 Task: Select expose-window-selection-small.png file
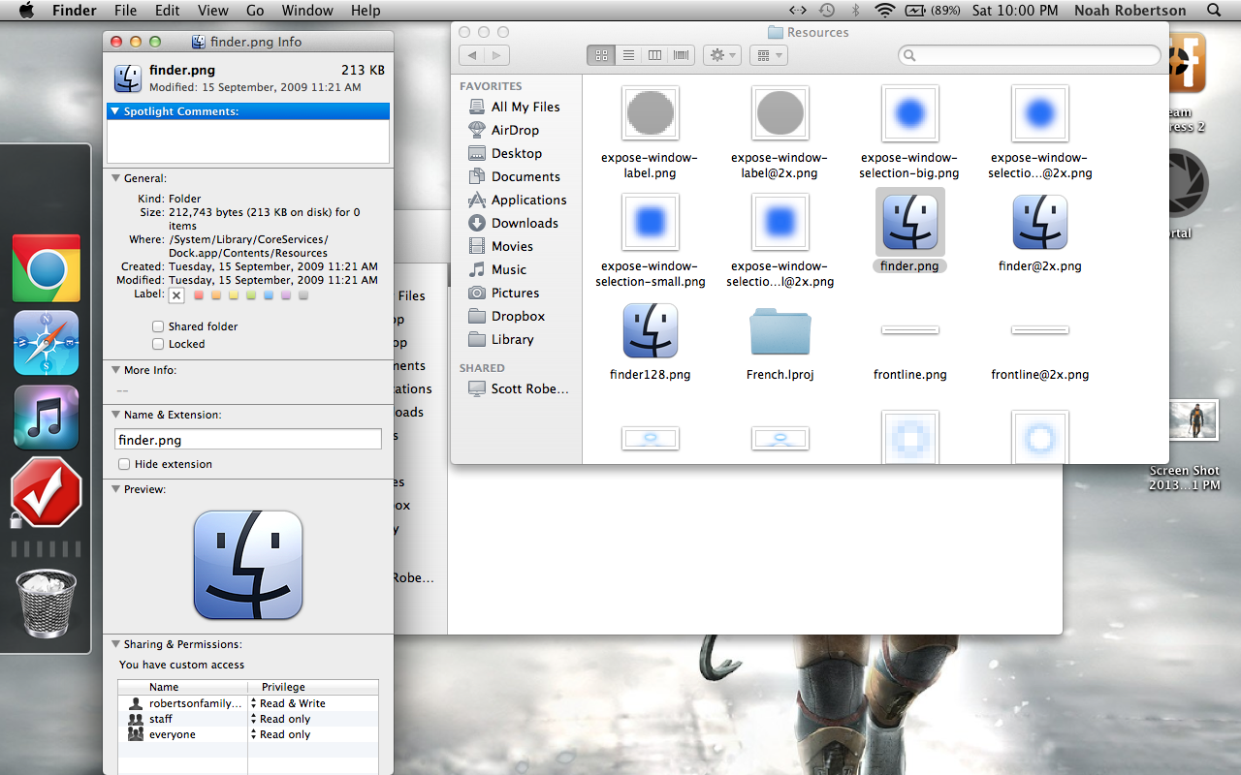click(650, 222)
